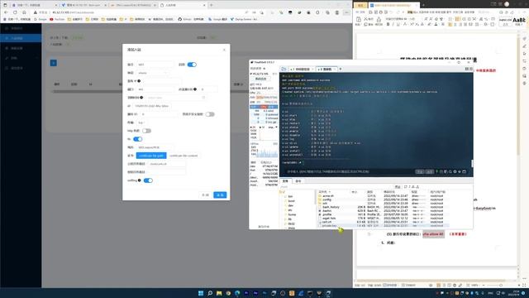Click the terminal fullscreen icon
The image size is (529, 298).
(x=464, y=171)
